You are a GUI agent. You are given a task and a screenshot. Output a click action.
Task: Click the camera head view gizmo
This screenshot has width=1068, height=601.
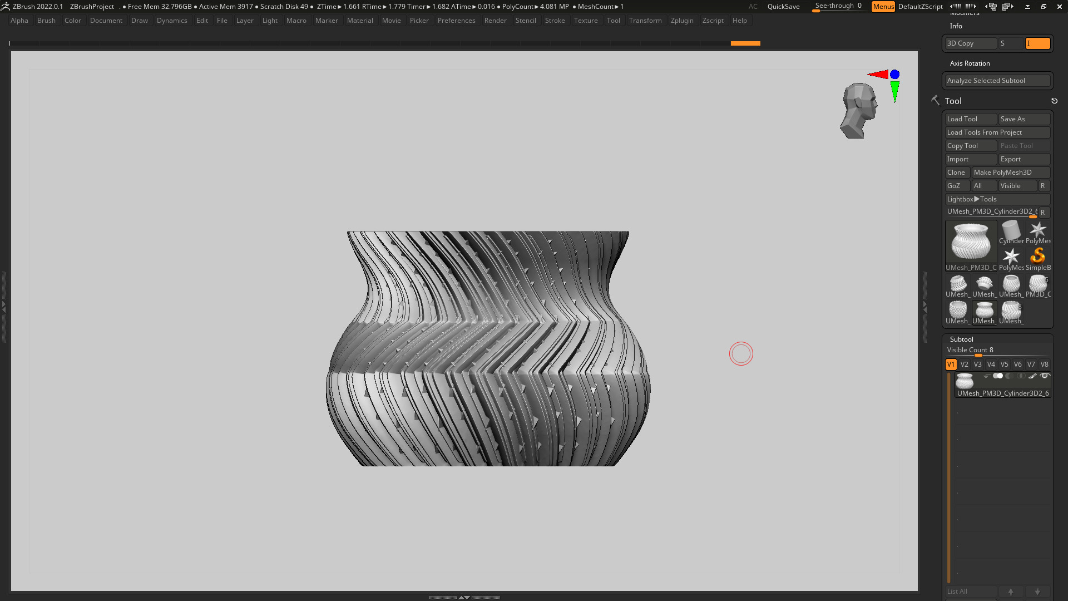tap(858, 111)
